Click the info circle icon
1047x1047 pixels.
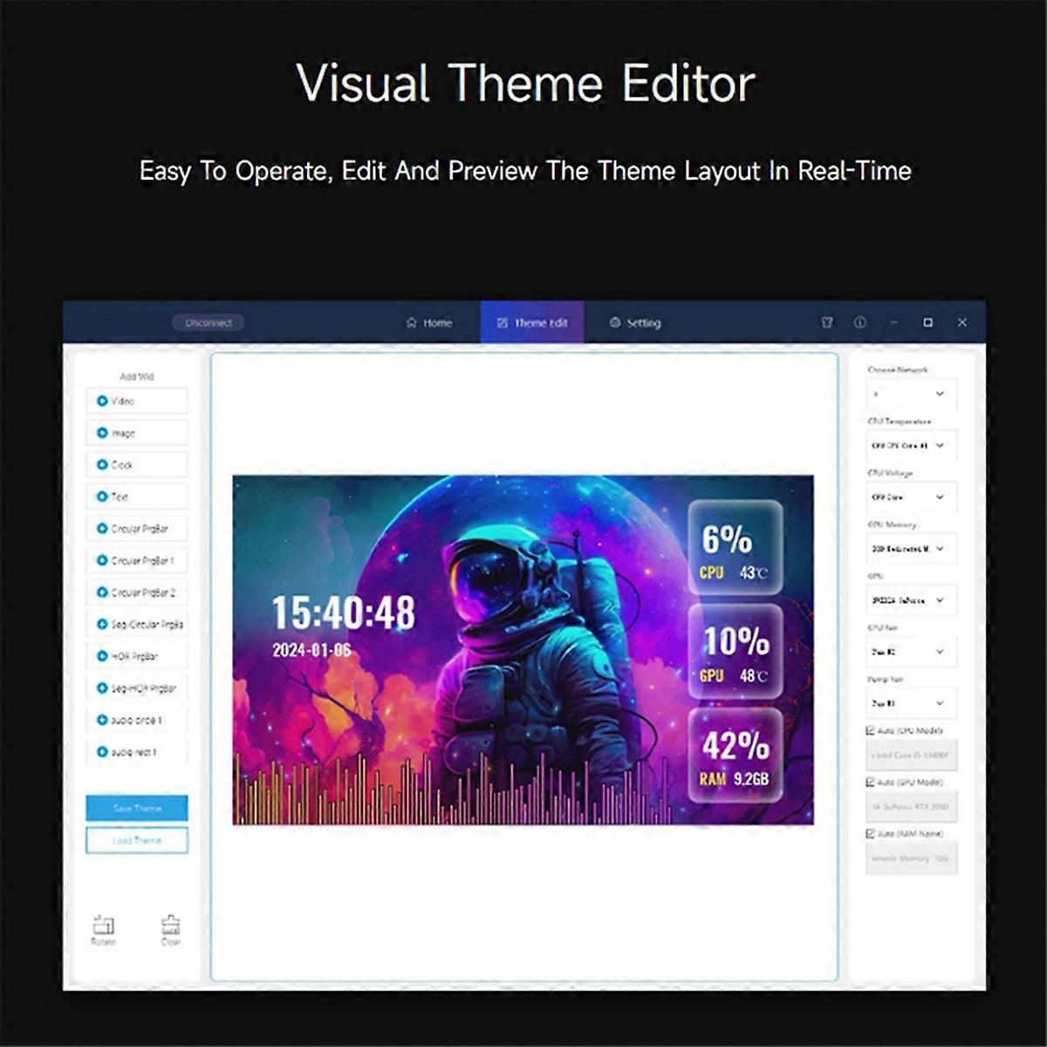point(859,323)
